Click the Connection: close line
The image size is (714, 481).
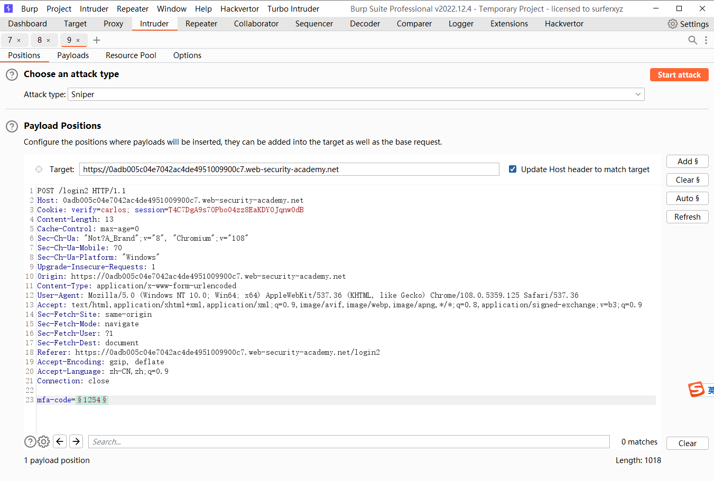[73, 381]
